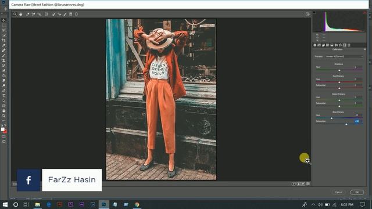This screenshot has width=372, height=209.
Task: Select the Red Eye Removal tool
Action: [x=59, y=14]
